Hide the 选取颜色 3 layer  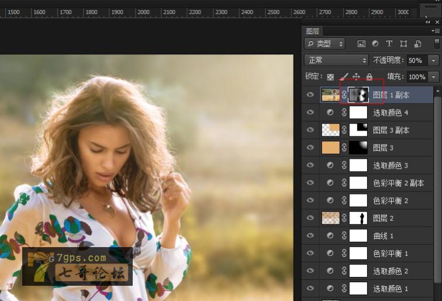point(310,165)
